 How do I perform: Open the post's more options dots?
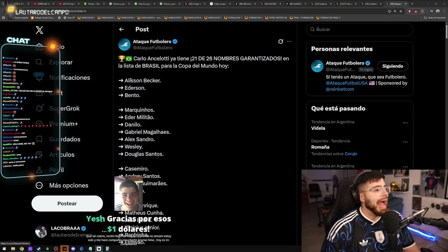[289, 41]
